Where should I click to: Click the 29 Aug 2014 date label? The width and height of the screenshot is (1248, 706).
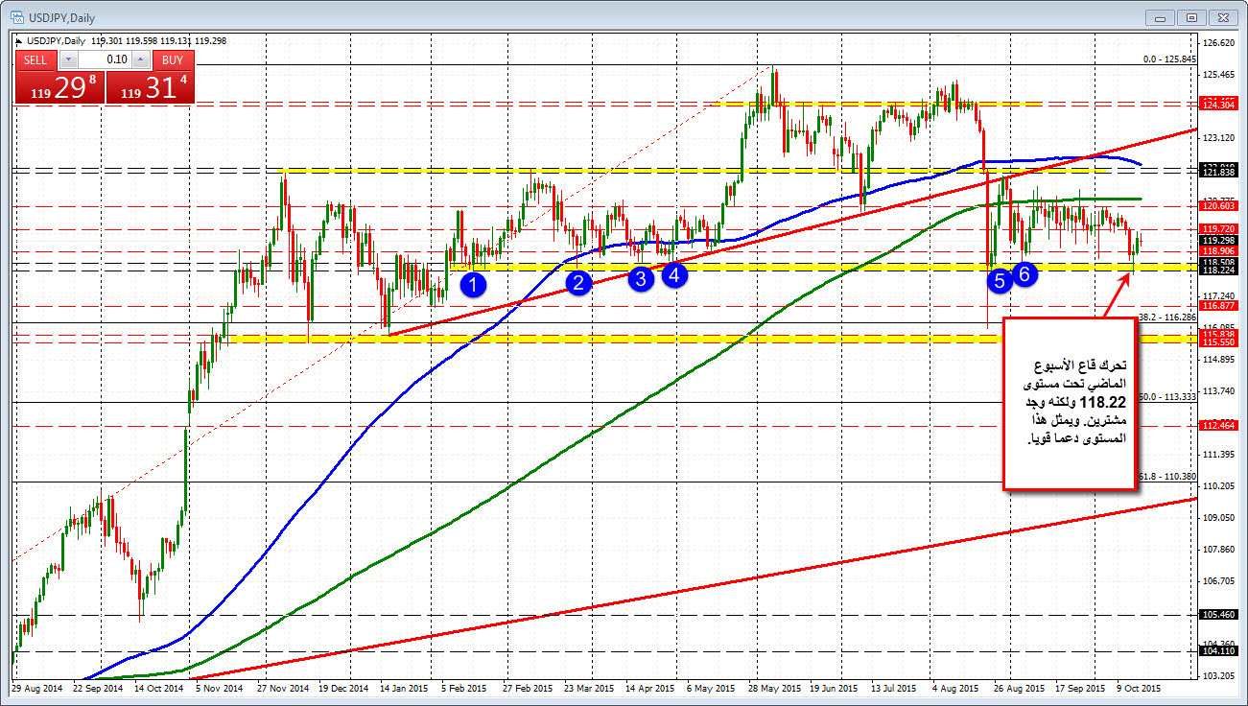click(37, 689)
